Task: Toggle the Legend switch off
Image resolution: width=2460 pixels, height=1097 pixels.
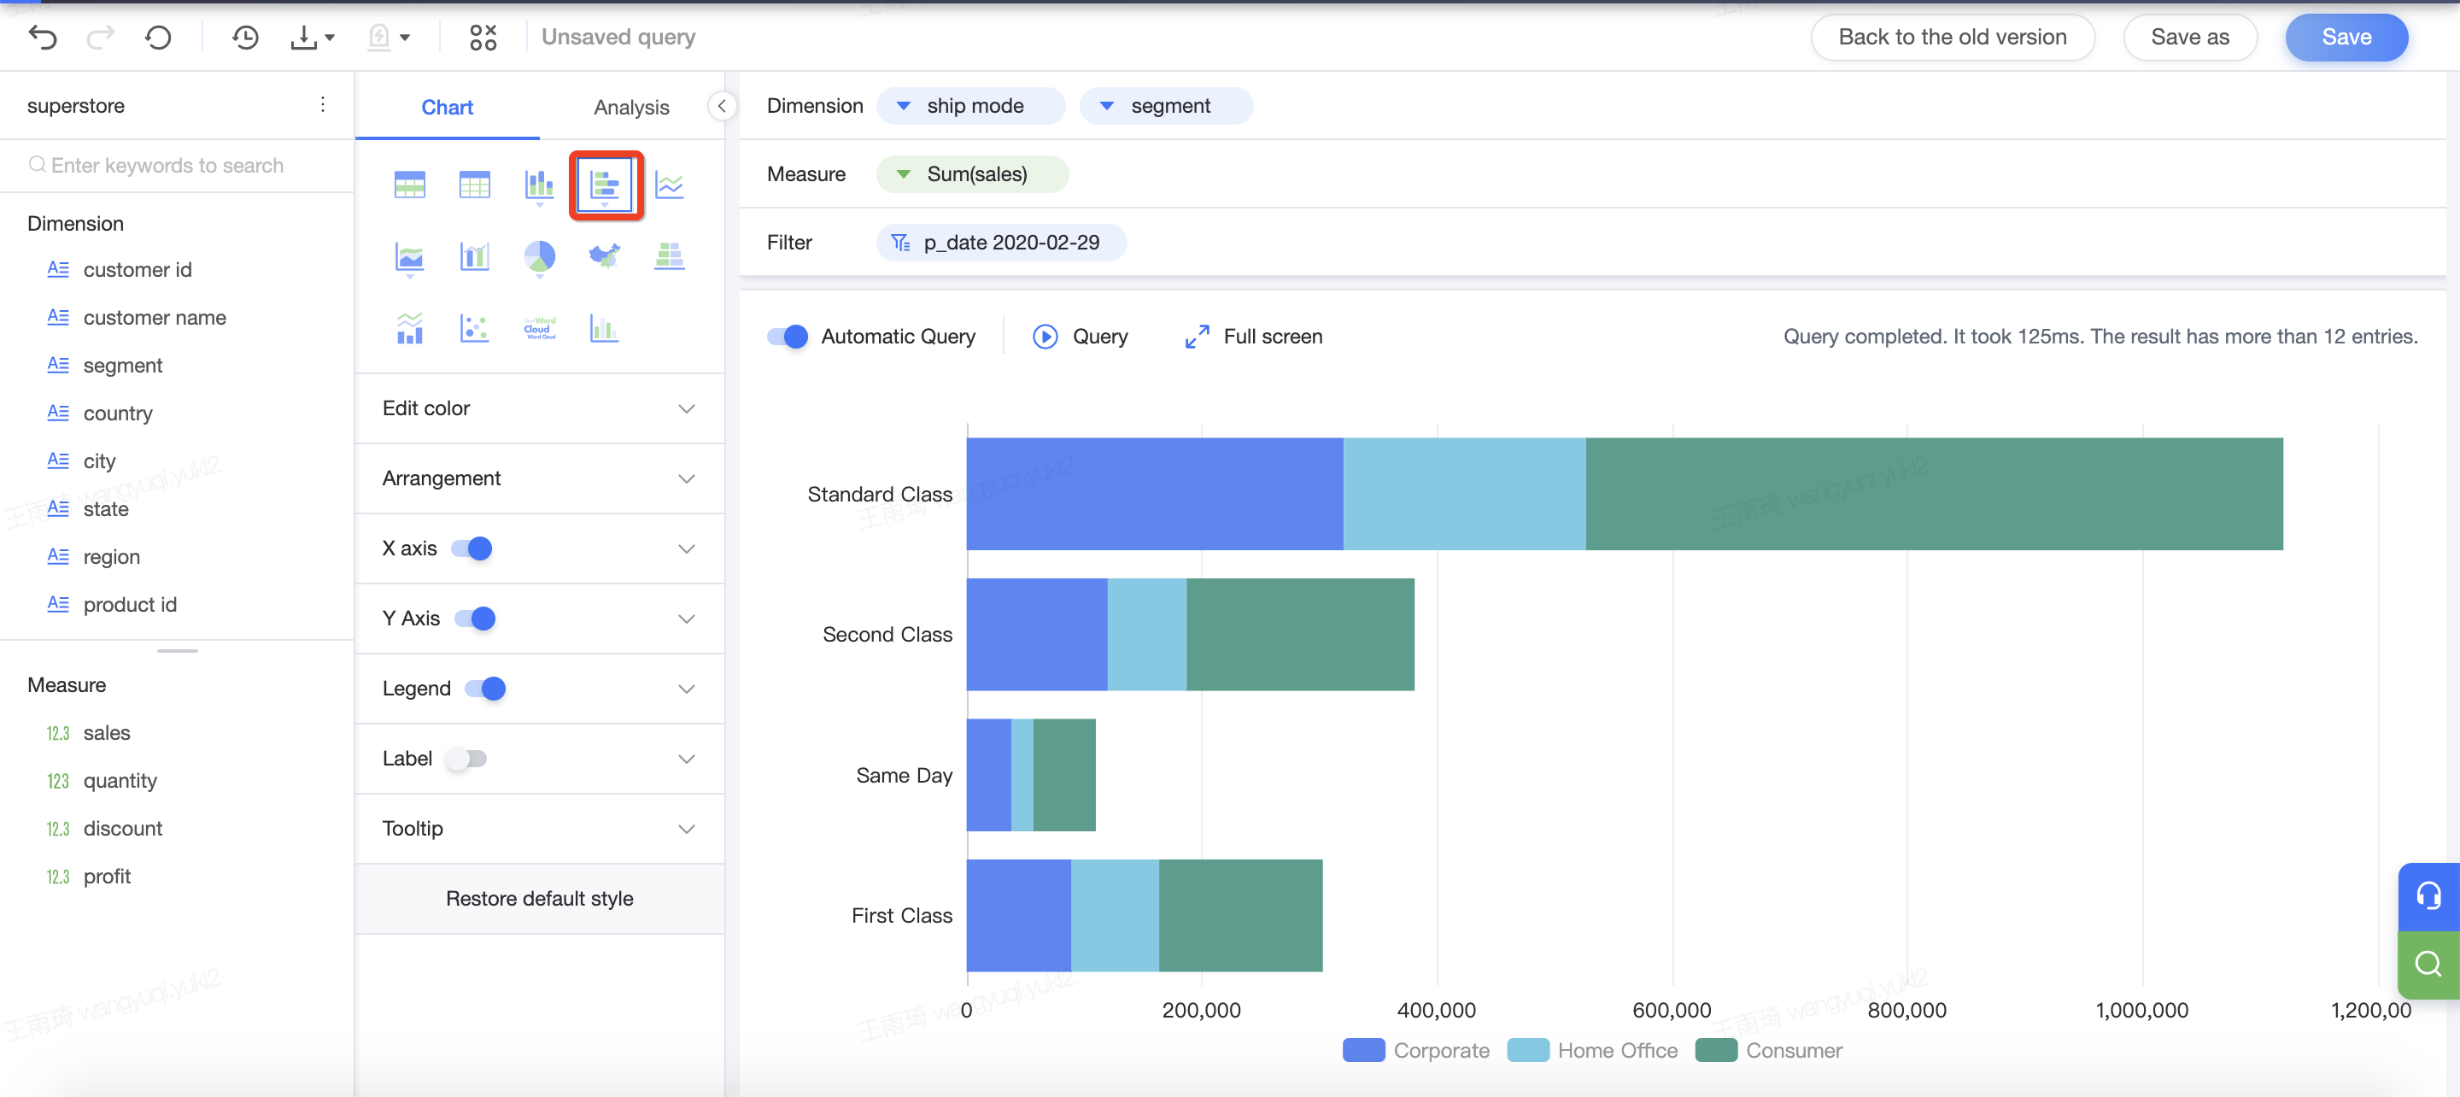Action: tap(485, 688)
